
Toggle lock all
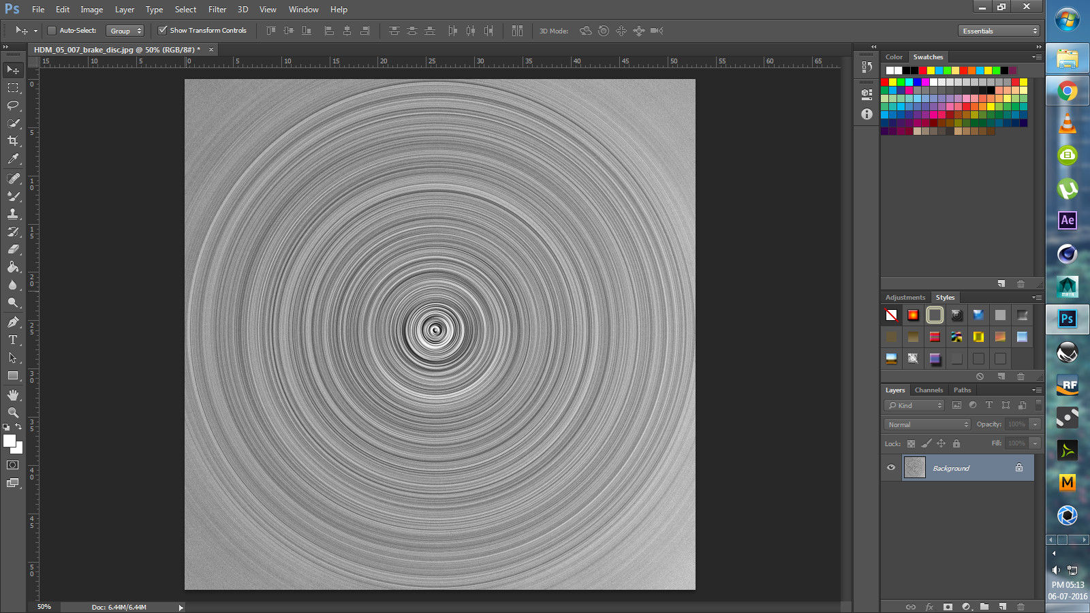[956, 443]
